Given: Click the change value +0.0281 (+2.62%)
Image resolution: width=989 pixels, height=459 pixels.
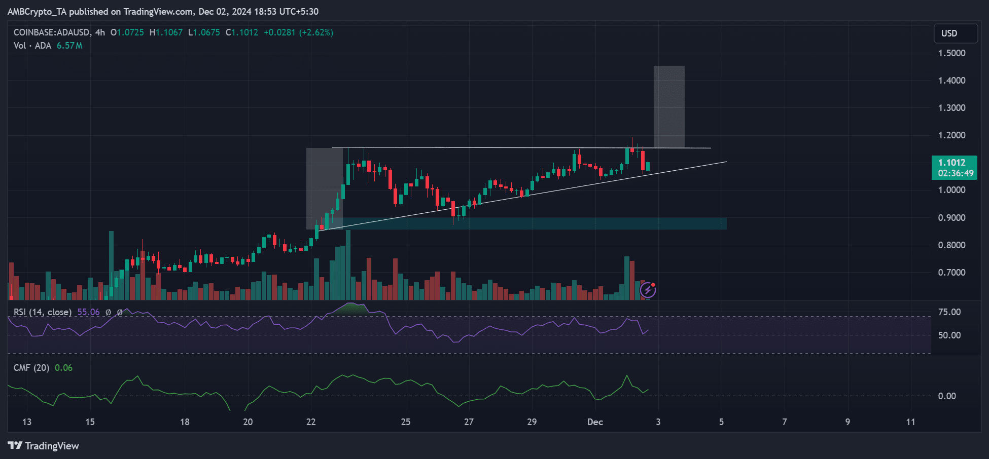Looking at the screenshot, I should pyautogui.click(x=299, y=32).
